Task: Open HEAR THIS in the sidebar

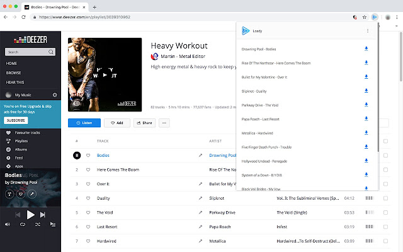Action: (15, 83)
